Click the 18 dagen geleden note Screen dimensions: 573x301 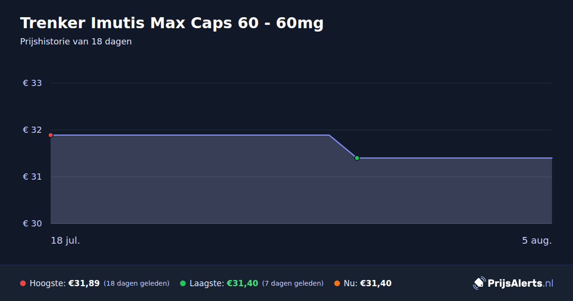[x=137, y=283]
